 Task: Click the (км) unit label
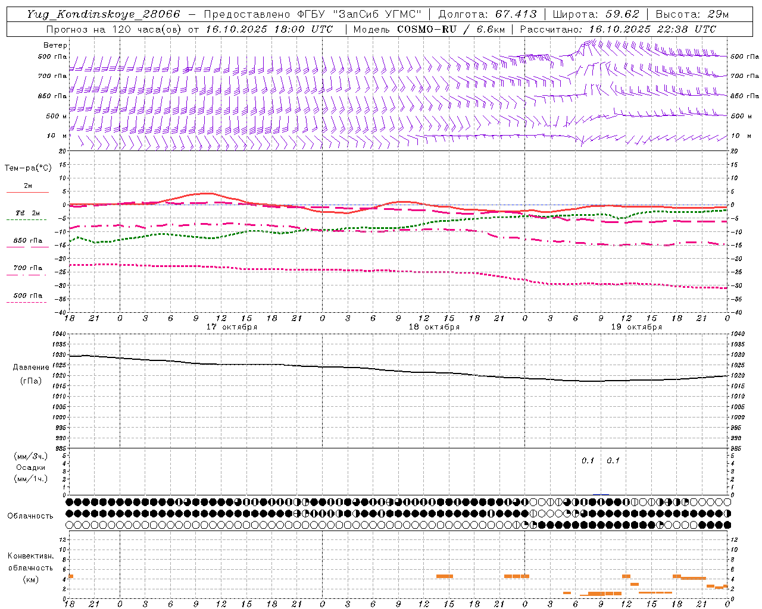[x=31, y=579]
